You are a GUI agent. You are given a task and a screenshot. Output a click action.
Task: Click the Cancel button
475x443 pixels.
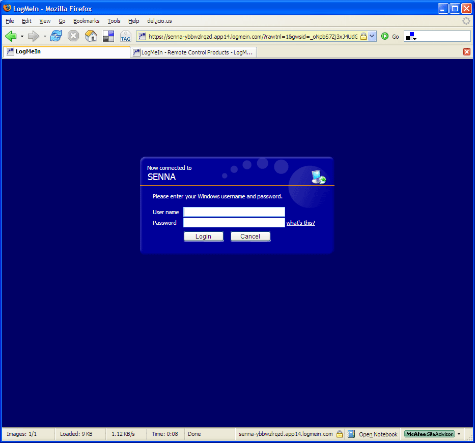point(250,237)
